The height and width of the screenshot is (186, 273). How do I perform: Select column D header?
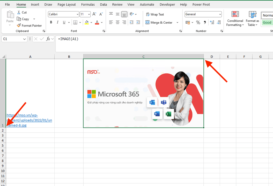(x=212, y=56)
